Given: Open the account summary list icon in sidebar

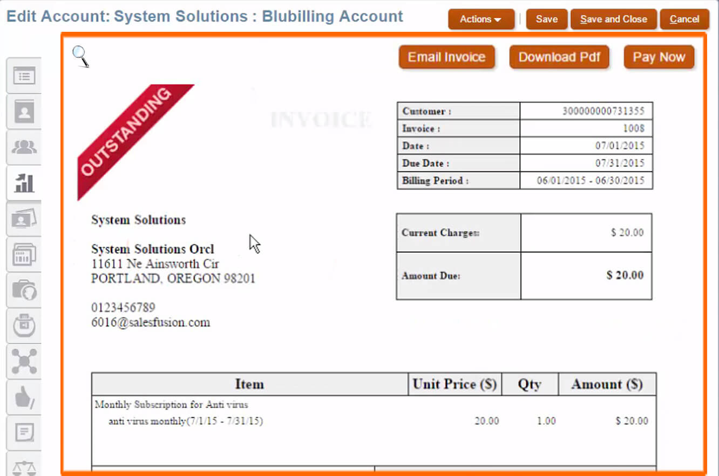Looking at the screenshot, I should (24, 75).
